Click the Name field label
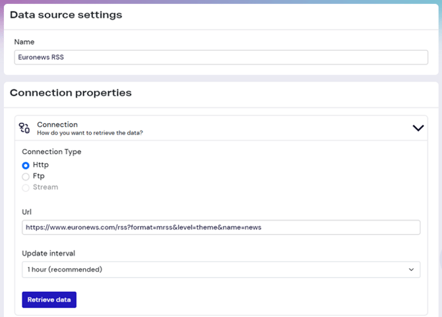Viewport: 442px width, 317px height. pos(24,42)
